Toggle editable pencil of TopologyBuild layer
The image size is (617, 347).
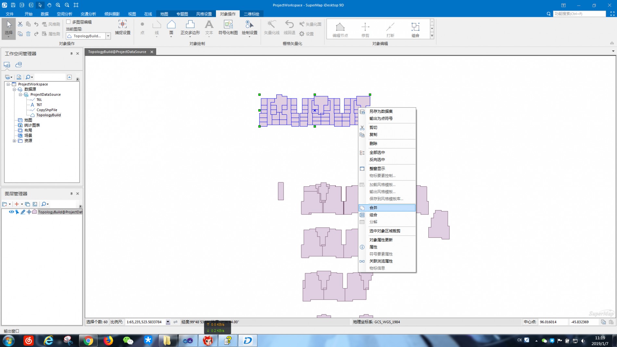[x=23, y=212]
